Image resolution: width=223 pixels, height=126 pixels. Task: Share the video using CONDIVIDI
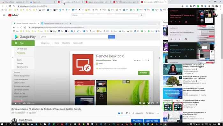point(138,113)
